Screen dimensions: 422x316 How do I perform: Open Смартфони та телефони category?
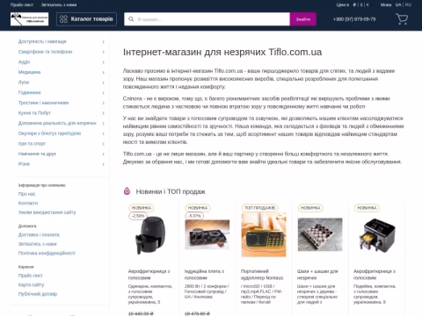tap(45, 52)
